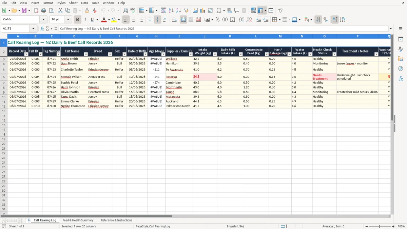Screen dimensions: 407x229
Task: Click the formula input line
Action: (x=224, y=29)
